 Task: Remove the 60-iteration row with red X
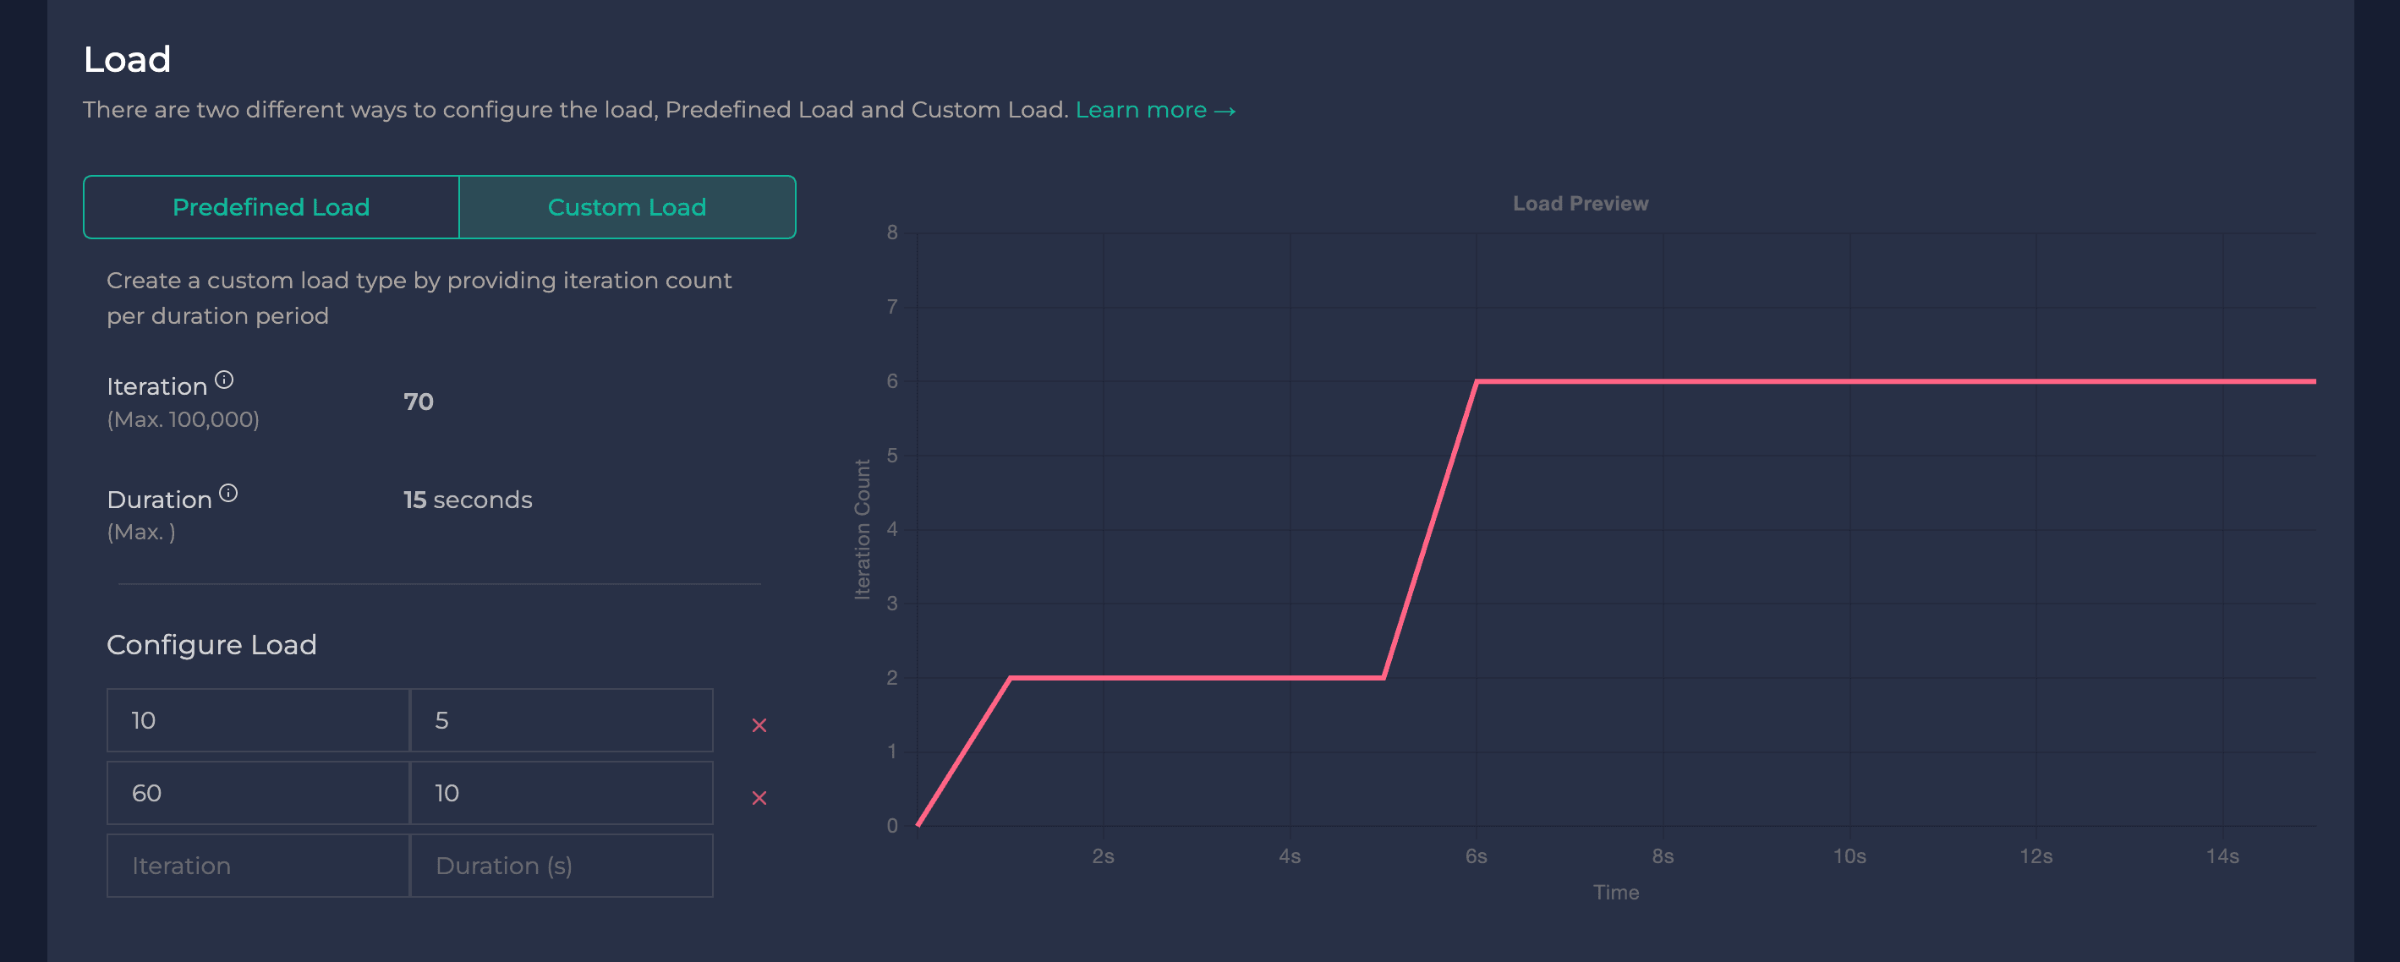point(760,797)
